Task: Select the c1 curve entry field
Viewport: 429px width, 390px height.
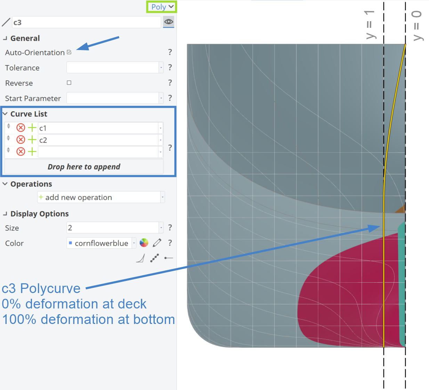Action: [98, 128]
